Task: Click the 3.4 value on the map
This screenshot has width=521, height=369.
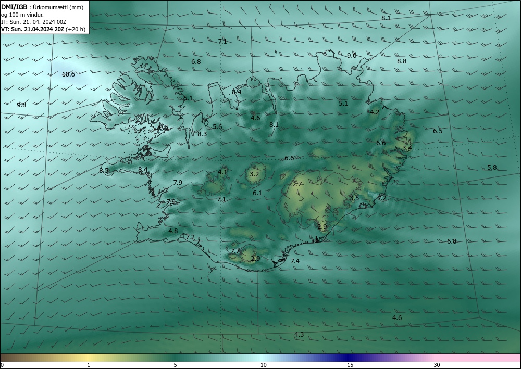Action: coord(407,148)
